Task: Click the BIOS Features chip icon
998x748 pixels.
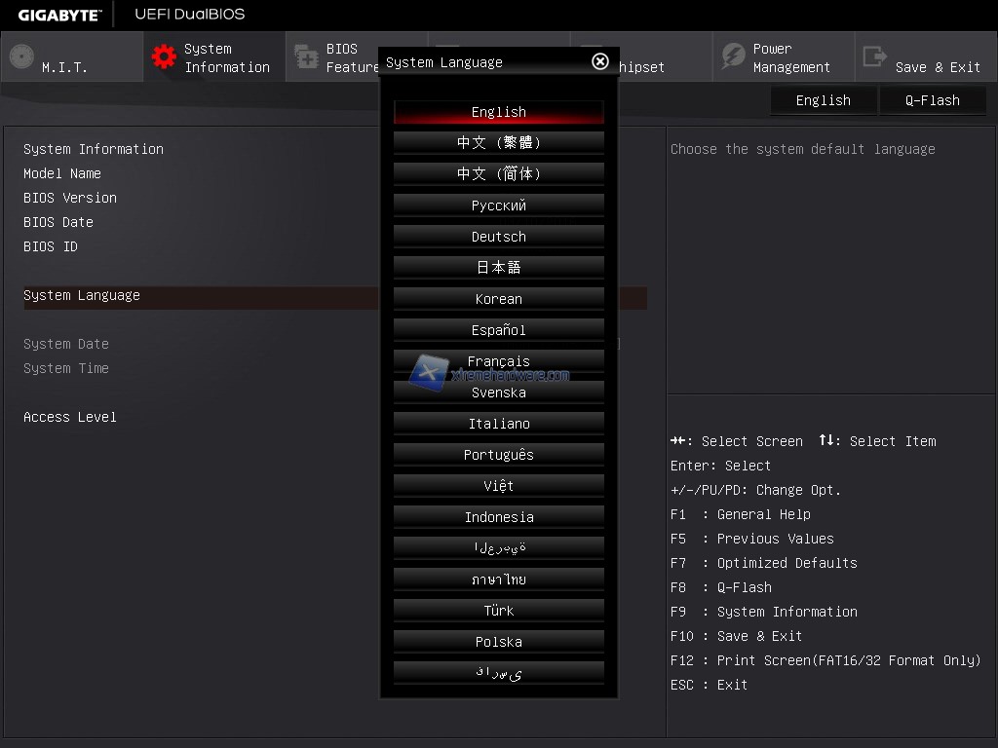Action: [306, 57]
